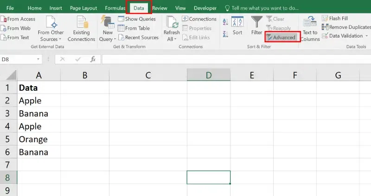
Task: Select cell A4 containing Apple
Action: tap(39, 126)
